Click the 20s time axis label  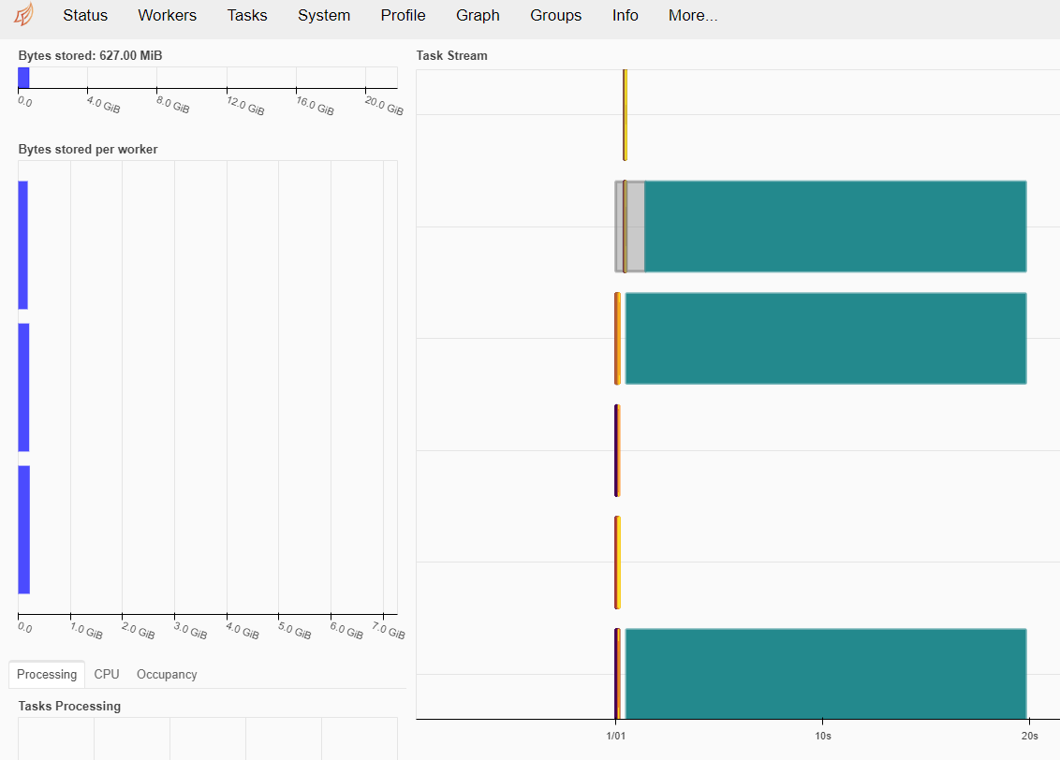pyautogui.click(x=1030, y=736)
